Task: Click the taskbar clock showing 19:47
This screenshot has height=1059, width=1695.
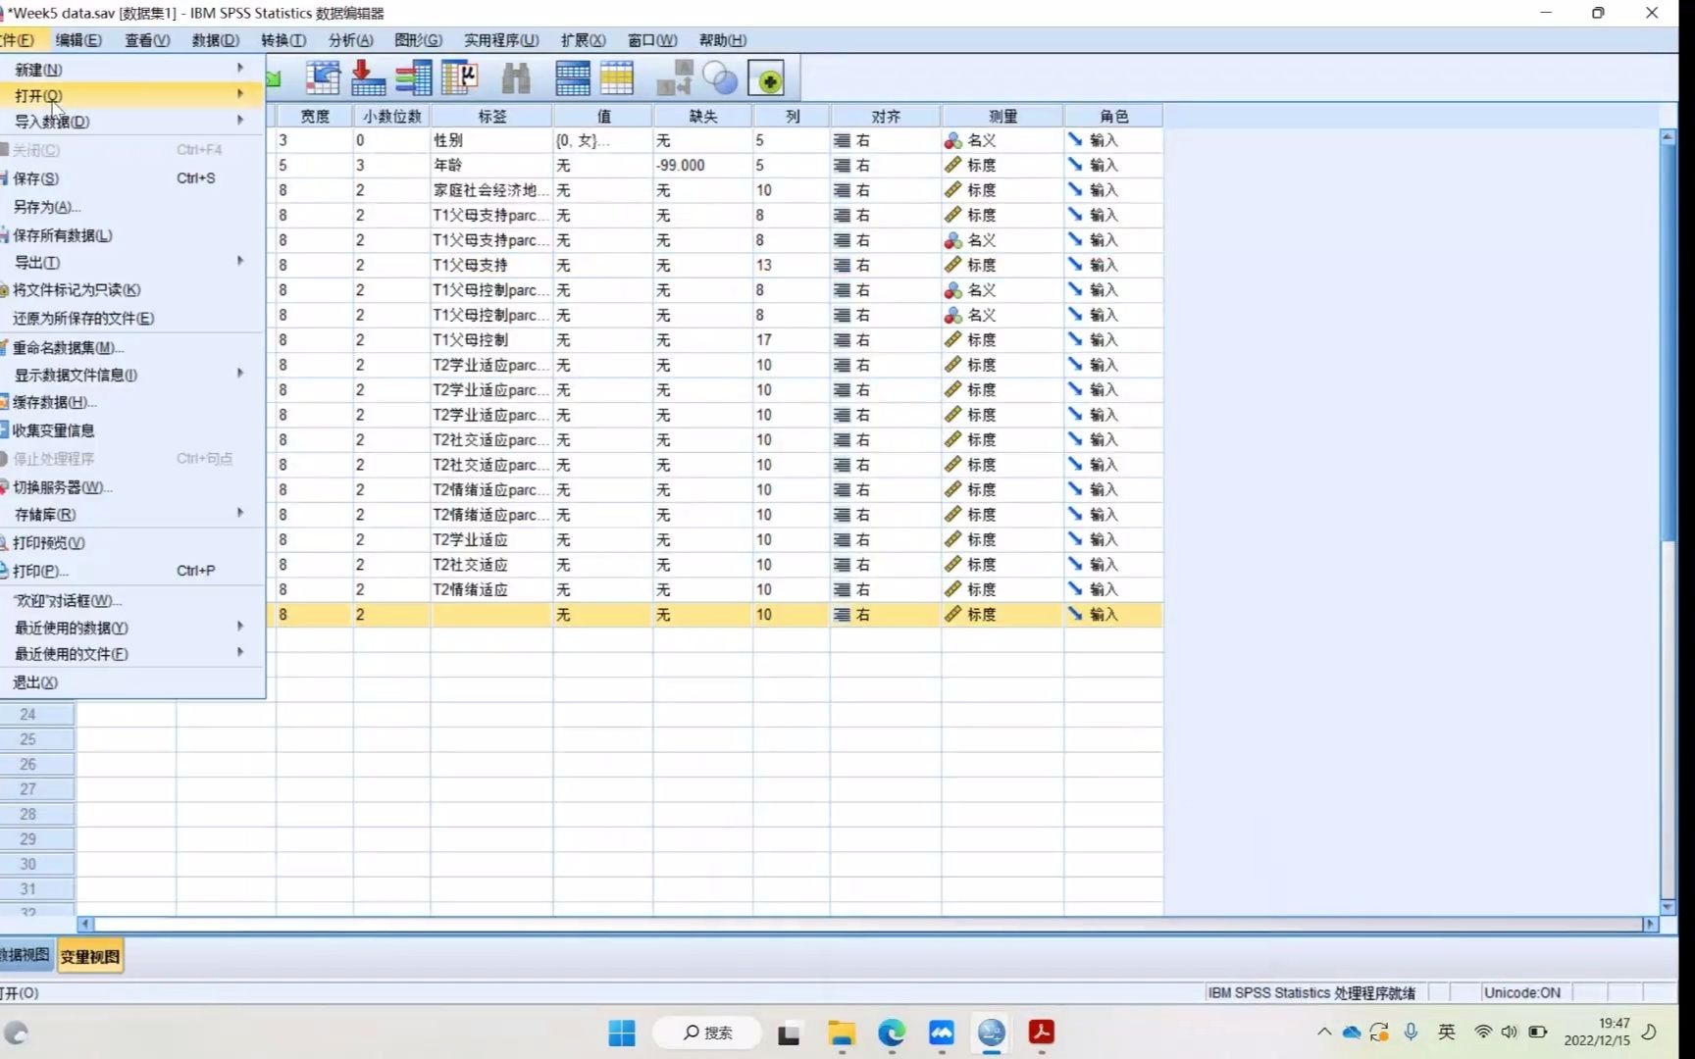Action: [1597, 1032]
